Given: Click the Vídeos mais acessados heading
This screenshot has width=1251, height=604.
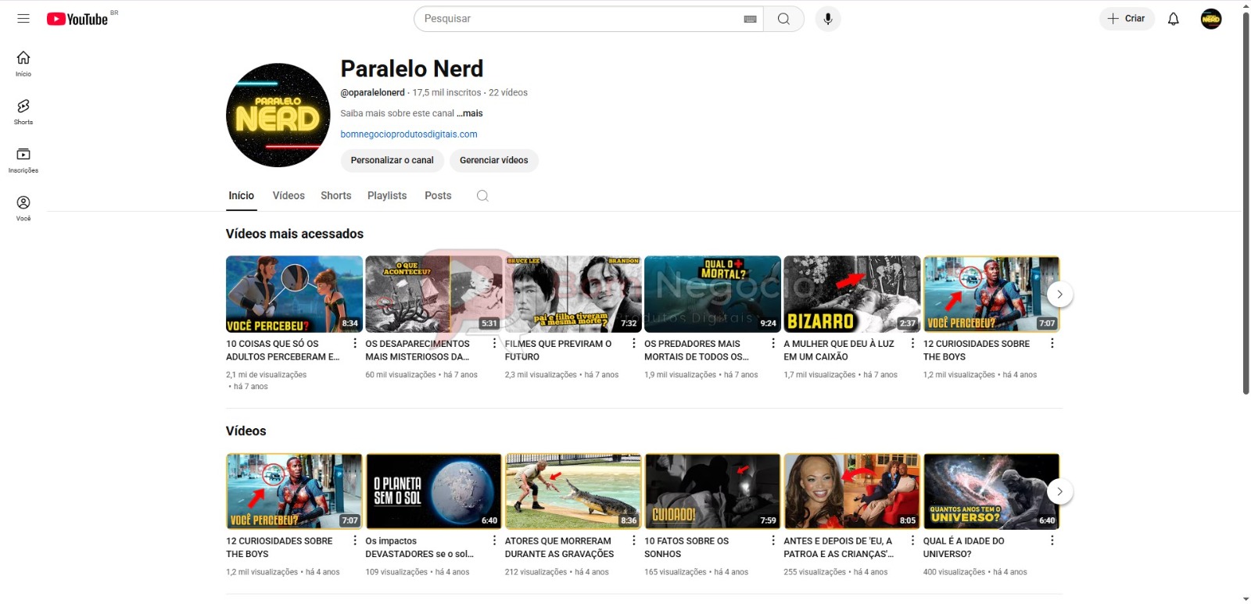Looking at the screenshot, I should [295, 234].
